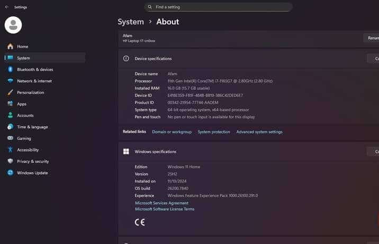This screenshot has height=244, width=379.
Task: Open Personalization settings
Action: point(45,92)
